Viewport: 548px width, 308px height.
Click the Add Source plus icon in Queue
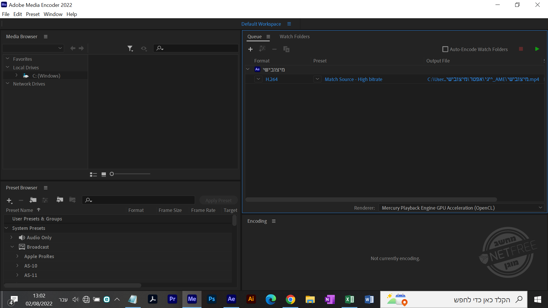tap(250, 49)
